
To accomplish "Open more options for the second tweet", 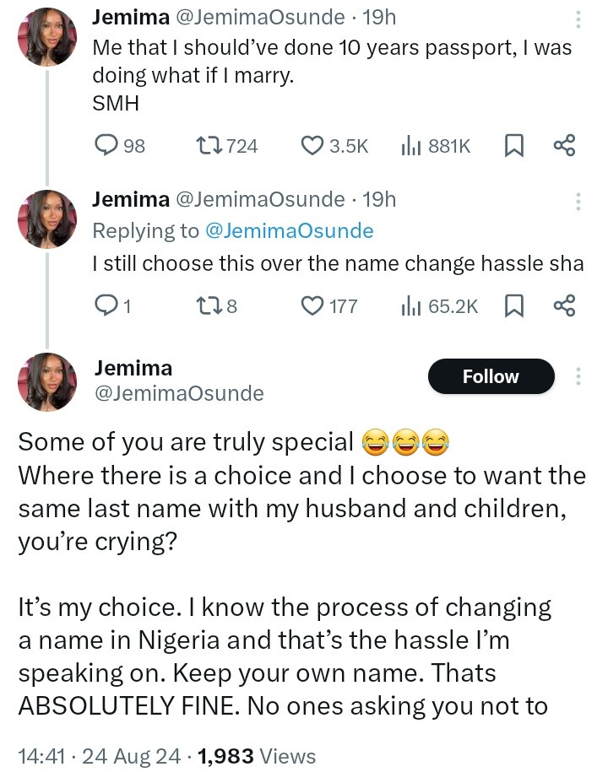I will click(x=578, y=202).
